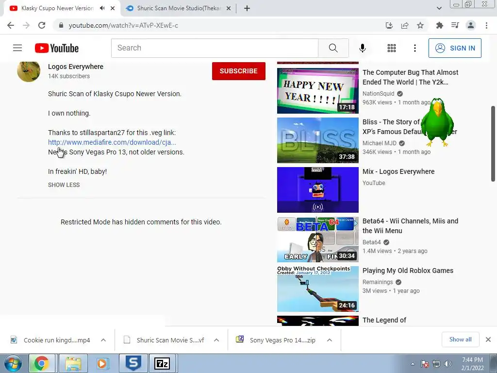Open tab search chevron
This screenshot has height=373, width=497.
[439, 8]
